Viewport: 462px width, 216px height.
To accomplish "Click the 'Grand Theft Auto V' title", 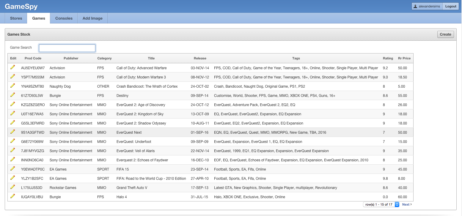I will coord(132,188).
